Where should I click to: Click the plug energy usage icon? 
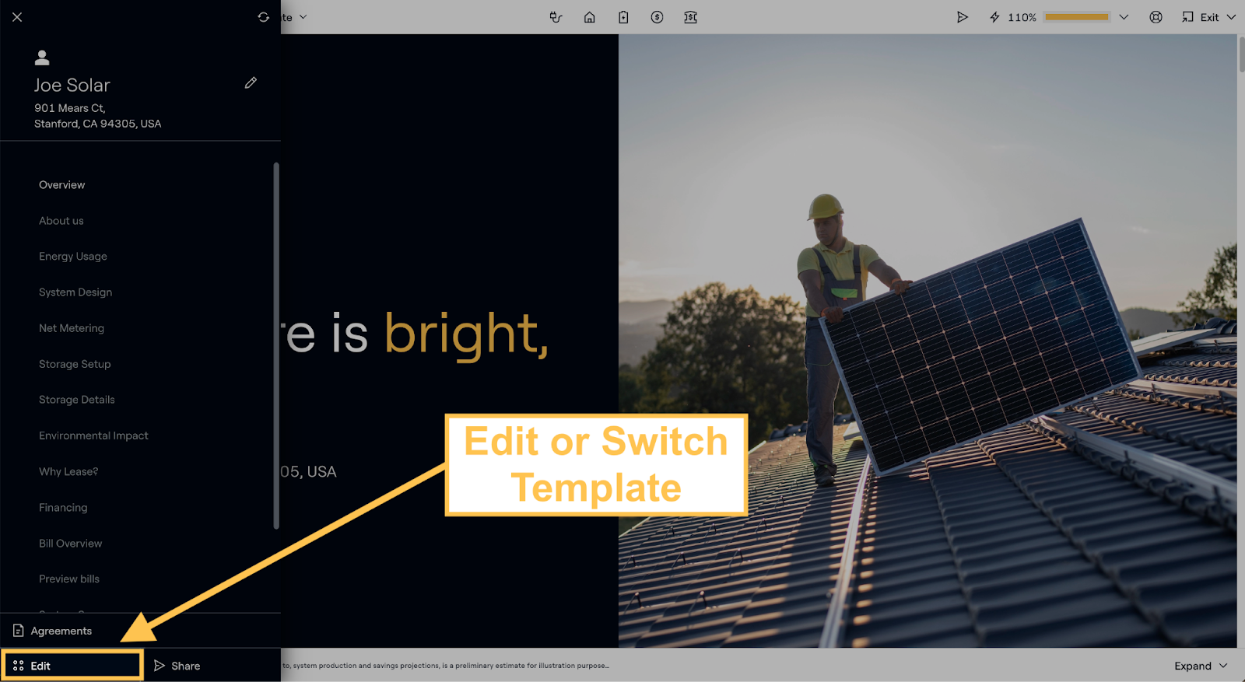click(556, 17)
